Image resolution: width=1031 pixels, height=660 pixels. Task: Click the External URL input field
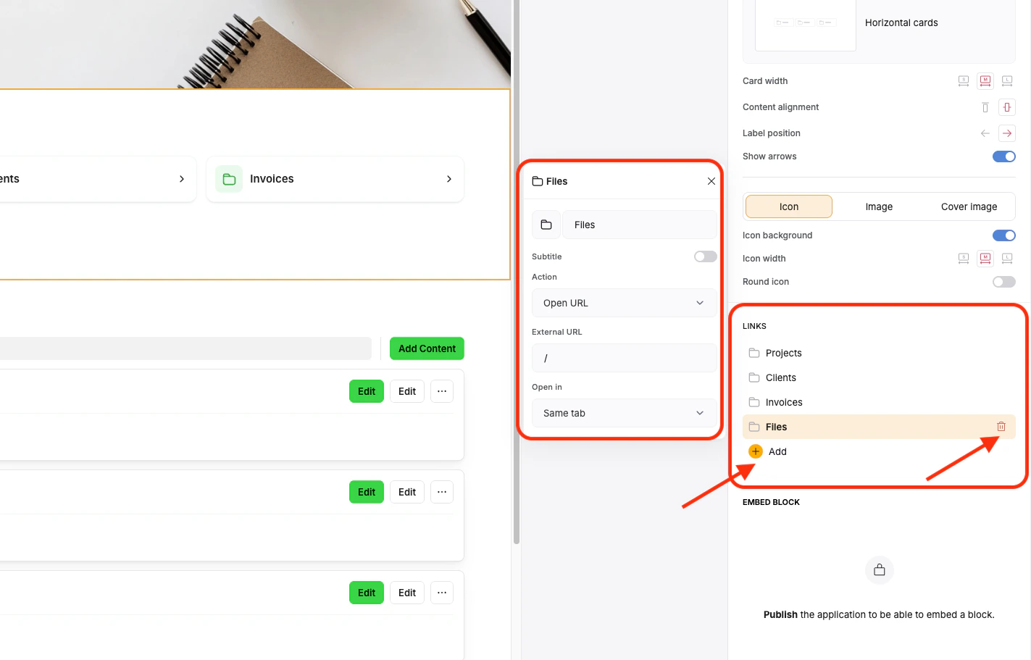point(625,358)
